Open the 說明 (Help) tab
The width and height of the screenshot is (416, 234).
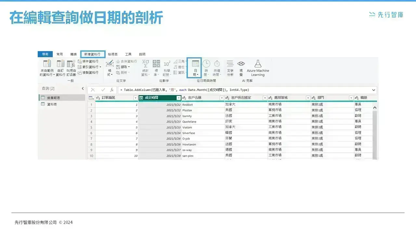pyautogui.click(x=142, y=54)
